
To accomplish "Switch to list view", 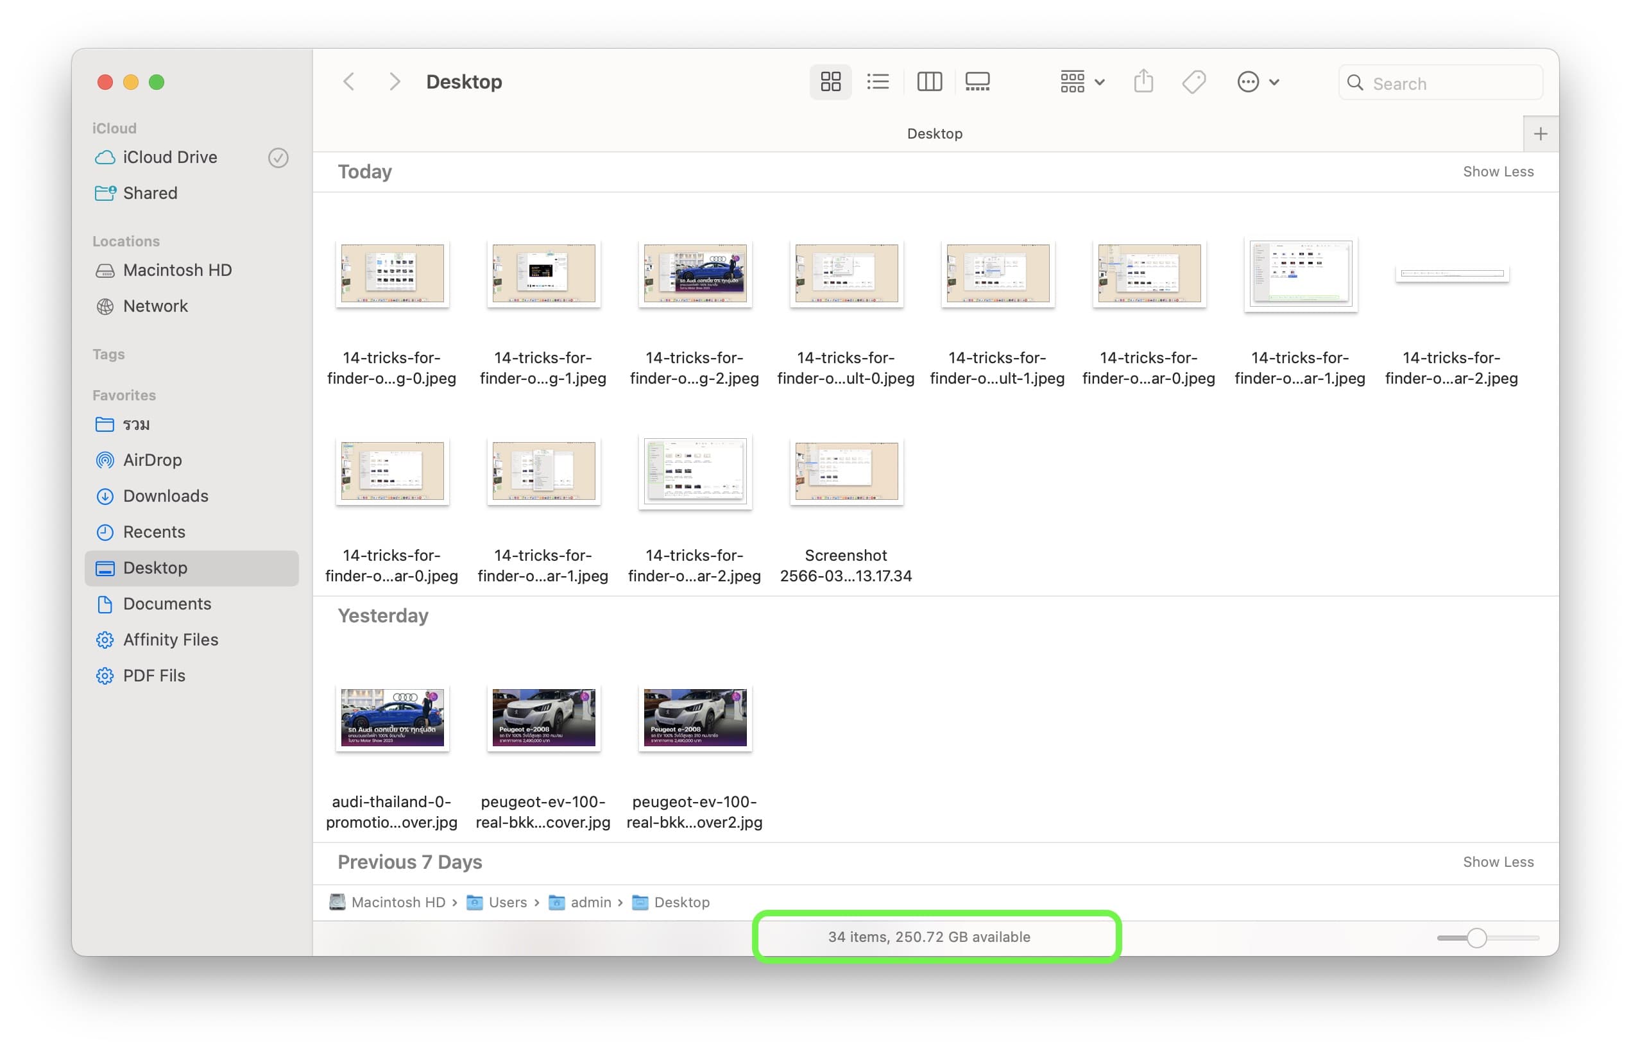I will point(878,82).
